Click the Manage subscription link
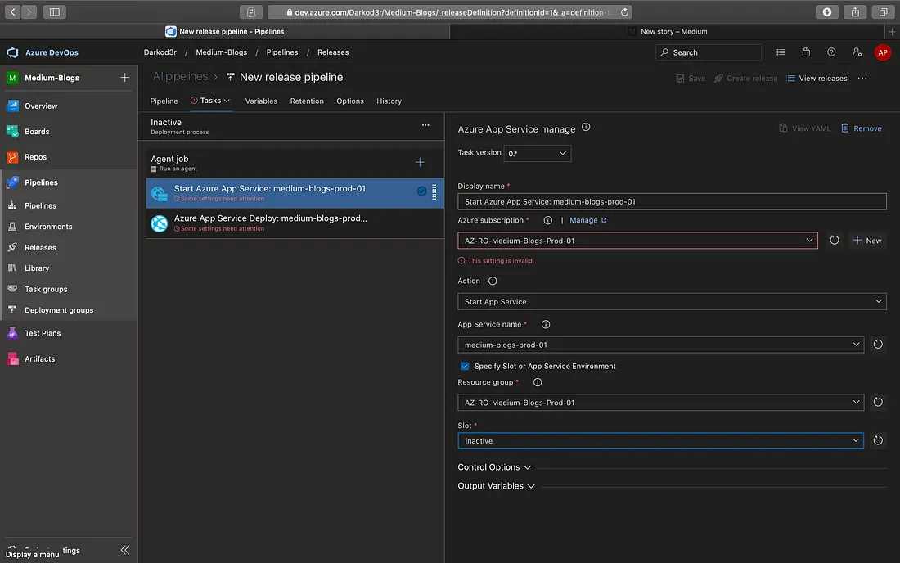The height and width of the screenshot is (563, 900). [x=587, y=220]
